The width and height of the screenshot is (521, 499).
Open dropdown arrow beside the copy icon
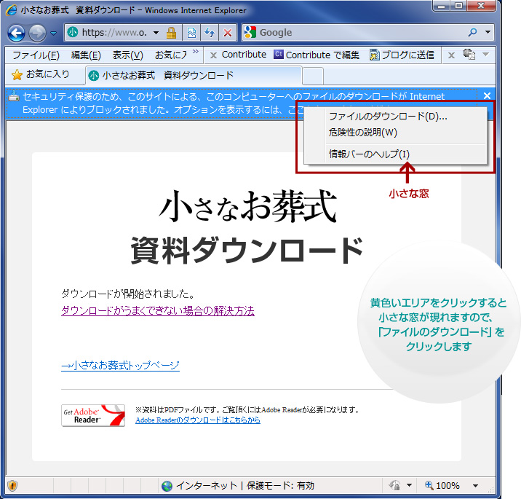pos(485,54)
